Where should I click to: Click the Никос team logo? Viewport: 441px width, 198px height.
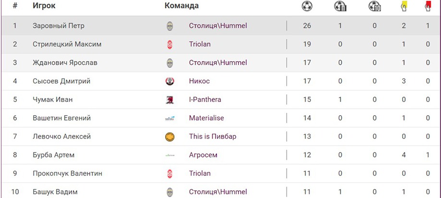(x=169, y=81)
